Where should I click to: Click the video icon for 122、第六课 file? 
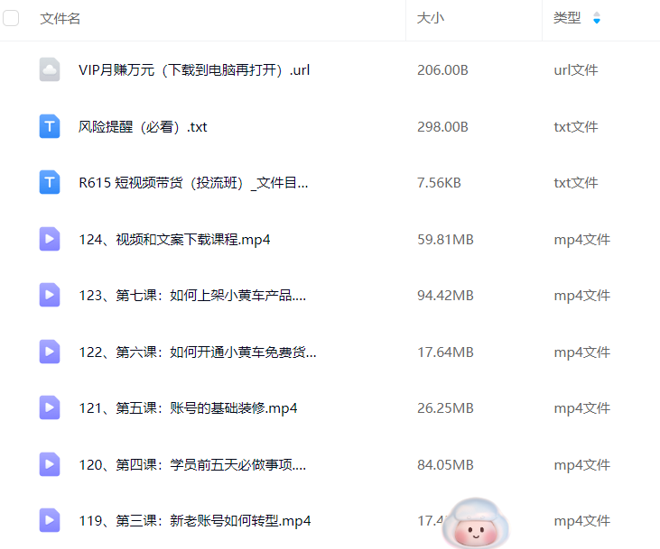[x=50, y=352]
